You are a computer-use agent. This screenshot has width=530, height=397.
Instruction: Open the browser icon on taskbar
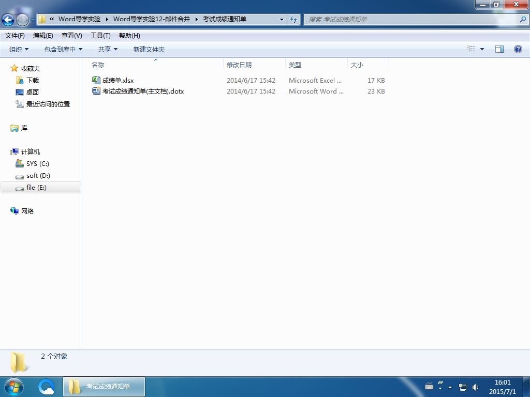[46, 387]
